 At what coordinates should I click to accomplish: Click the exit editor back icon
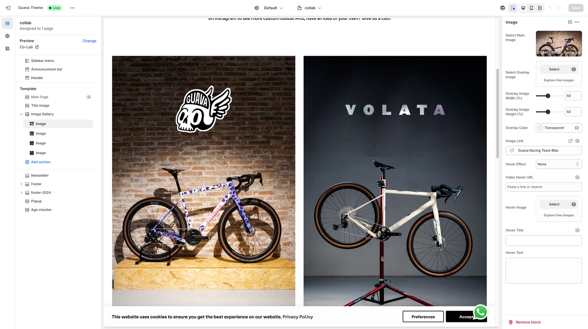pos(8,8)
